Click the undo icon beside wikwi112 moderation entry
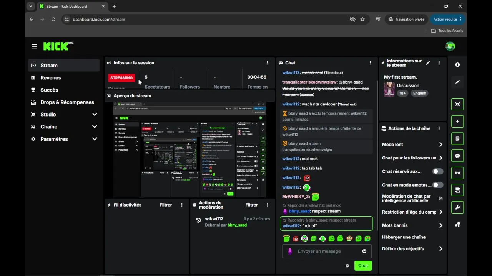This screenshot has width=492, height=276. pos(198,220)
